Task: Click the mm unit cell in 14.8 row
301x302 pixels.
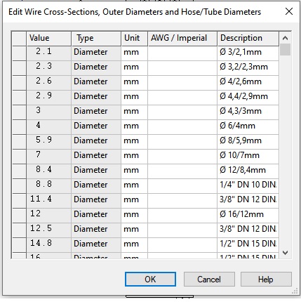Action: pos(135,245)
